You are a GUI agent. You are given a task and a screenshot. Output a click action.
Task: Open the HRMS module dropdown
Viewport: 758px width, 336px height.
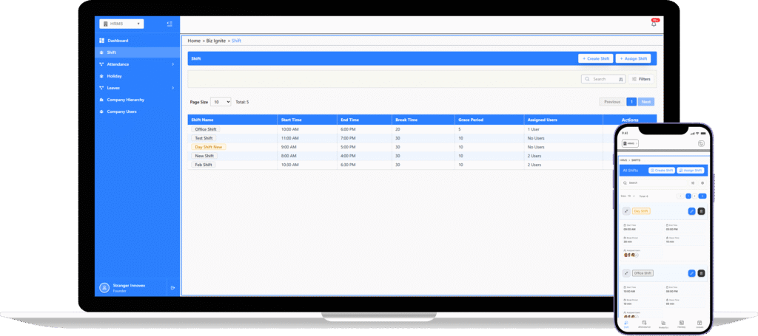121,24
